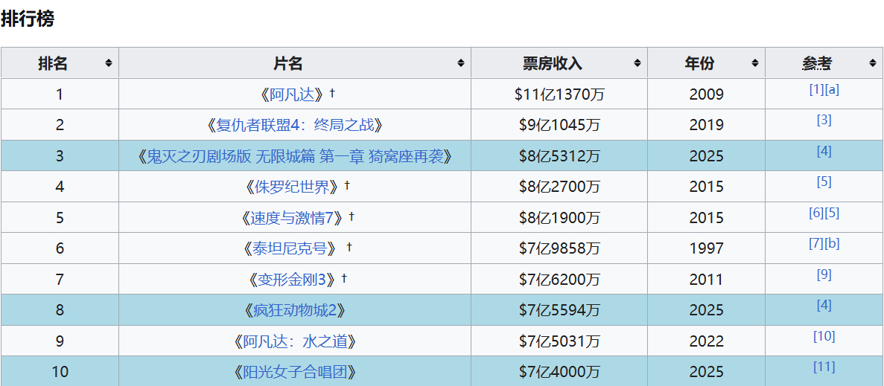
Task: Select box office value $11亿1370万
Action: [559, 94]
